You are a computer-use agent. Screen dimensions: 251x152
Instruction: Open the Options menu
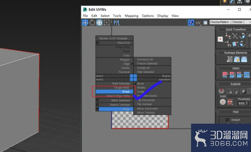pos(148,16)
